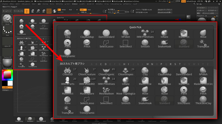This screenshot has width=222, height=124.
Task: Open the ドキュメント menu
Action: click(x=26, y=4)
